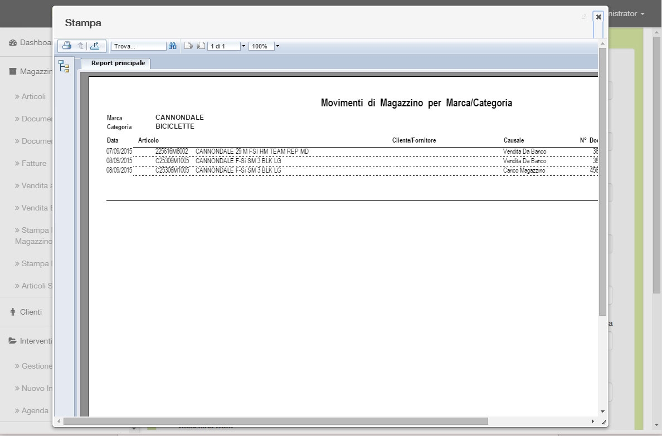Export the report with the export icon
Screen dimensions: 662x436
(95, 46)
